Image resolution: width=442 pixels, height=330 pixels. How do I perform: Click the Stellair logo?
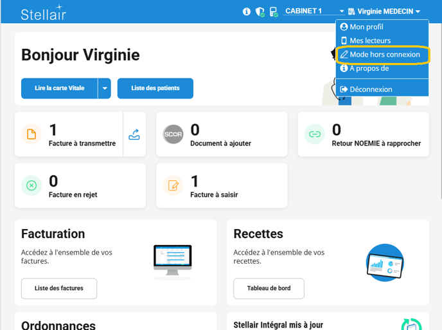pyautogui.click(x=43, y=13)
